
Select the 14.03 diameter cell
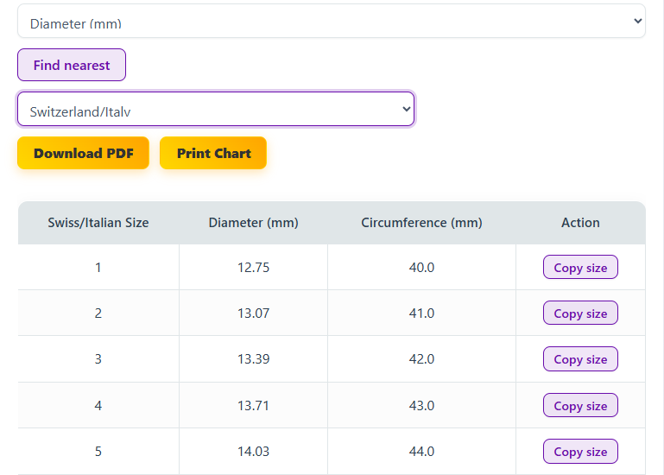(253, 452)
